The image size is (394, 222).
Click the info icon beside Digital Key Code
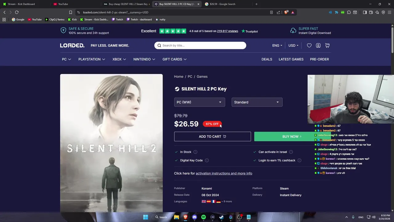[x=207, y=160]
